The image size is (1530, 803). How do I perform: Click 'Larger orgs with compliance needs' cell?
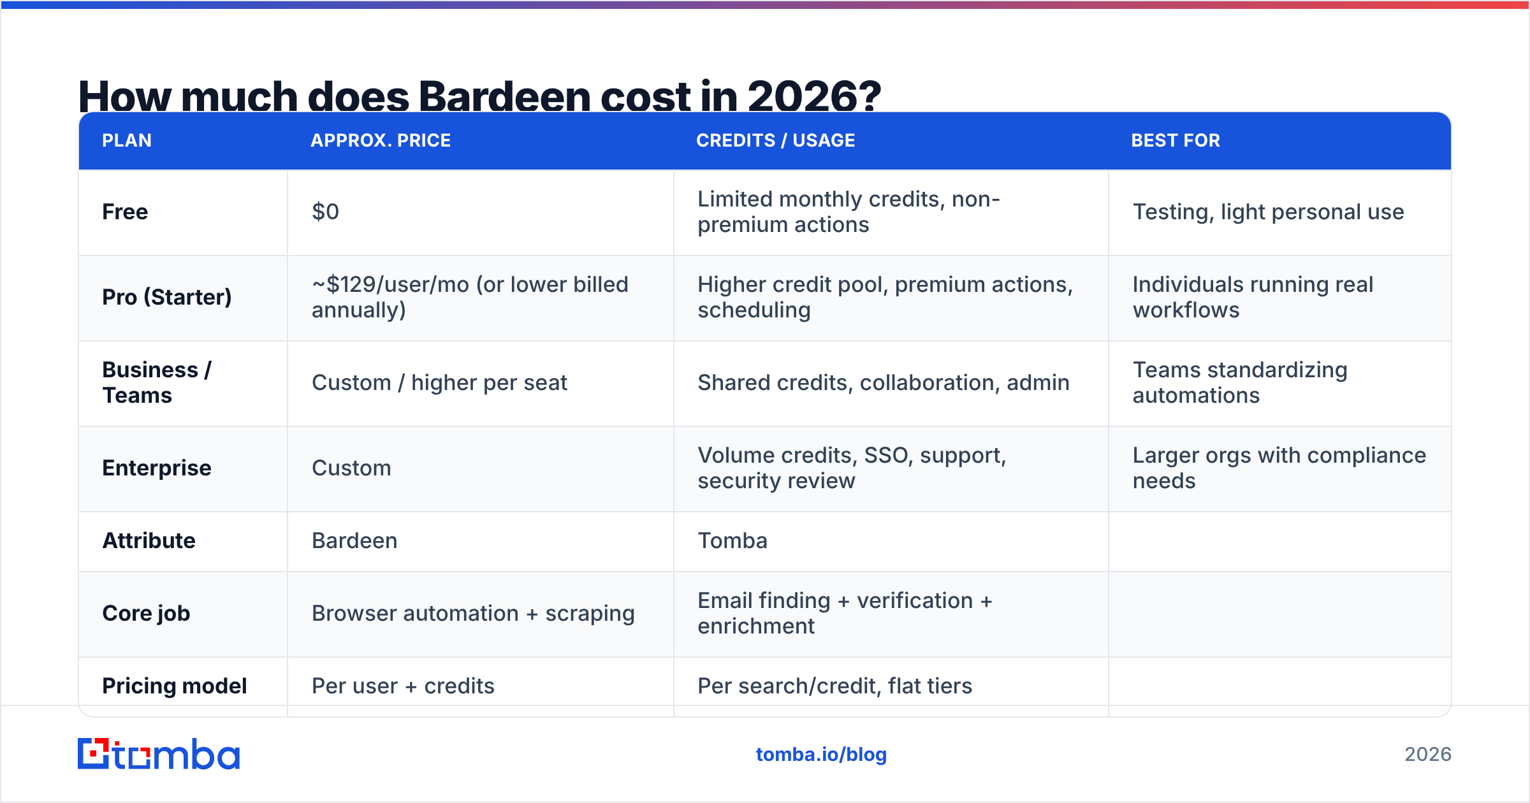[1279, 468]
